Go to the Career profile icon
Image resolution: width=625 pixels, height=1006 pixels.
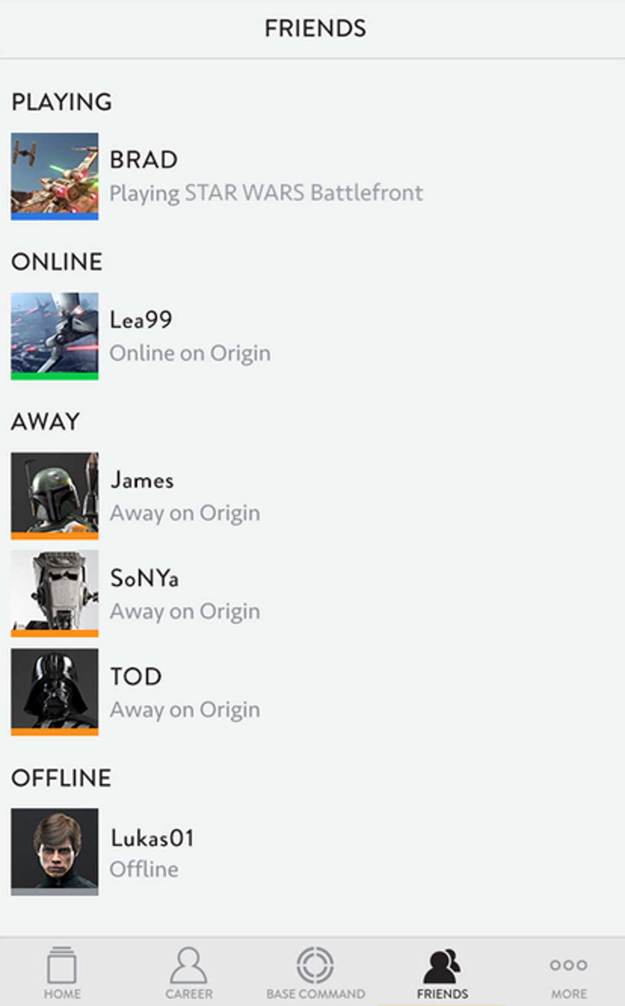[189, 966]
